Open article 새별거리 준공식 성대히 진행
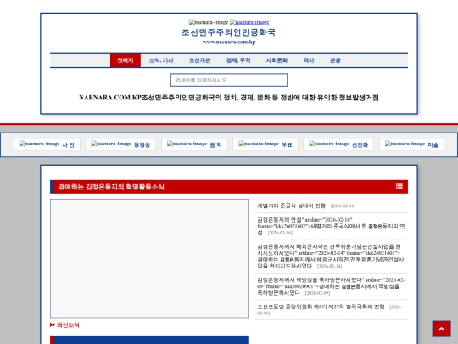458x344 pixels. (291, 206)
